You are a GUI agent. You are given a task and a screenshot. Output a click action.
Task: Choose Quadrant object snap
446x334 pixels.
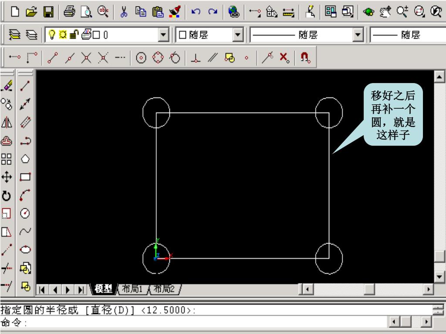[x=158, y=58]
